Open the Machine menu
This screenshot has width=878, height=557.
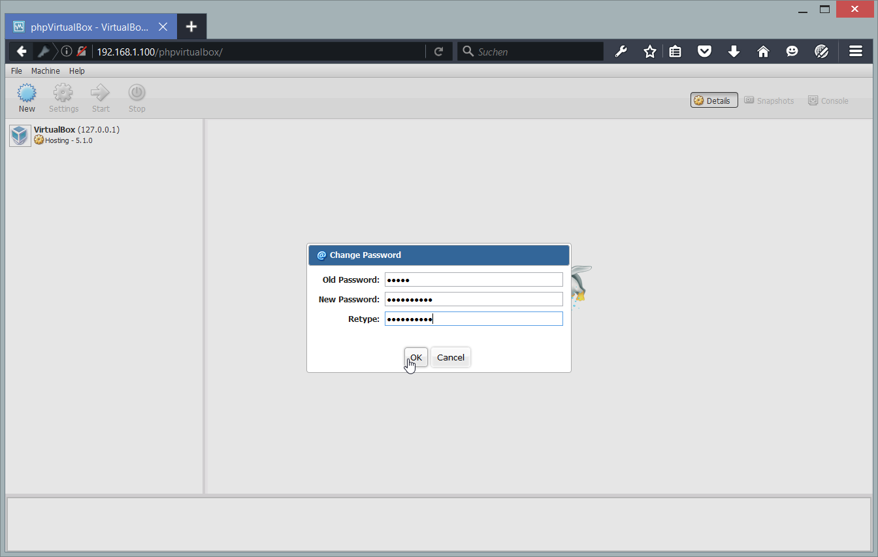point(46,71)
